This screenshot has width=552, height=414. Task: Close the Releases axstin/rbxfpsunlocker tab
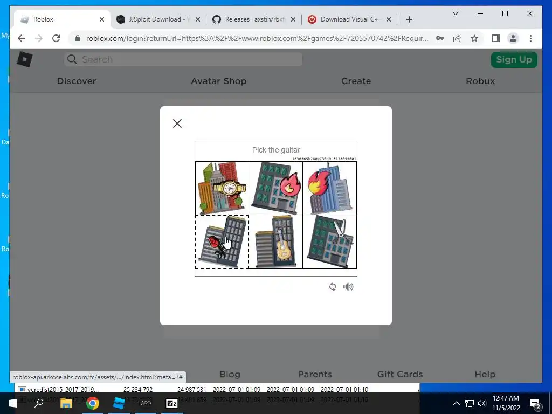click(293, 19)
